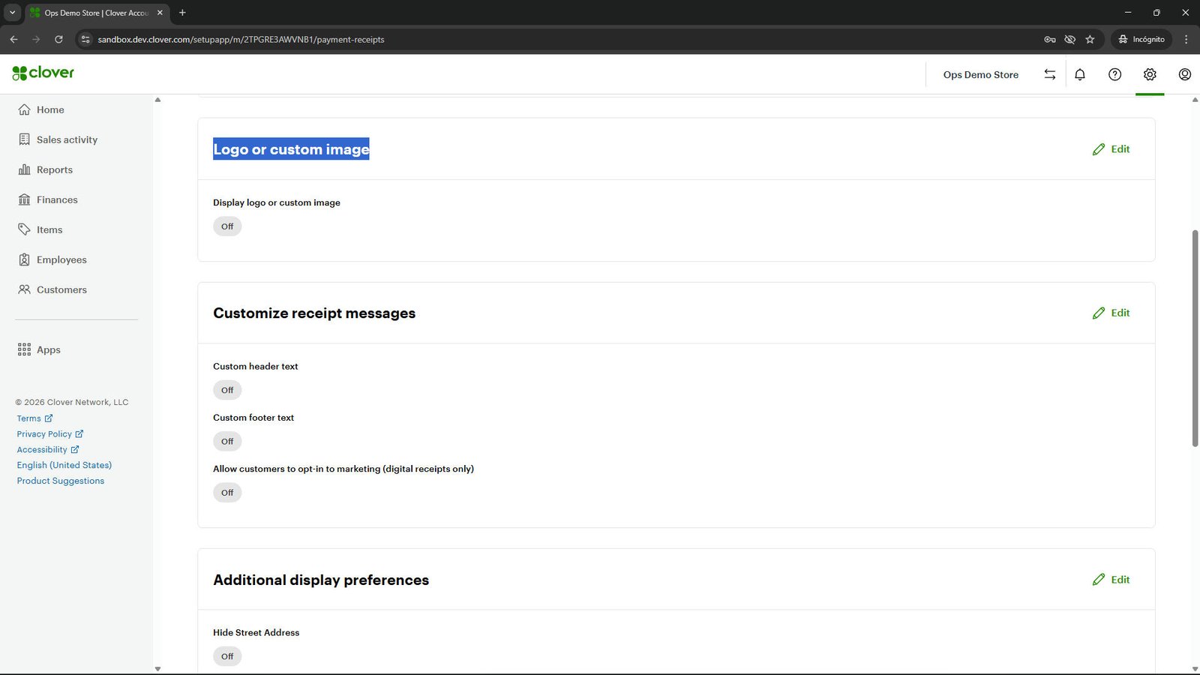The image size is (1200, 675).
Task: Toggle marketing opt-in Off pill
Action: (x=227, y=493)
